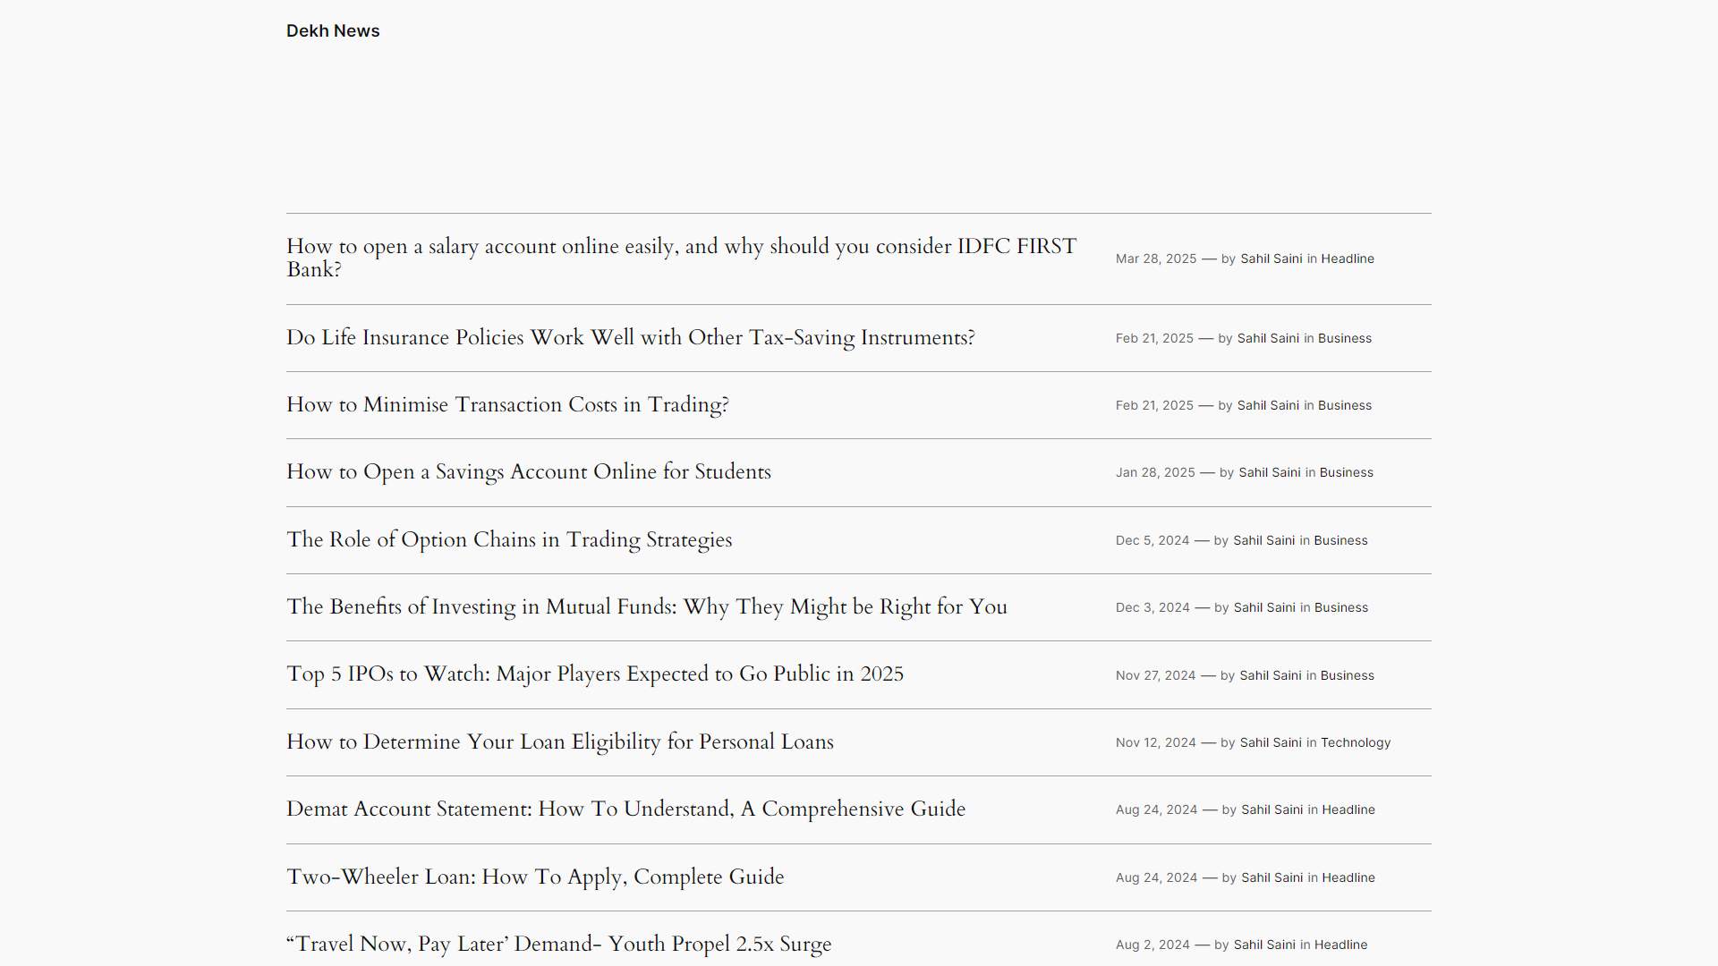Viewport: 1718px width, 966px height.
Task: Click Headline category on Mar 28, 2025 post
Action: coord(1347,259)
